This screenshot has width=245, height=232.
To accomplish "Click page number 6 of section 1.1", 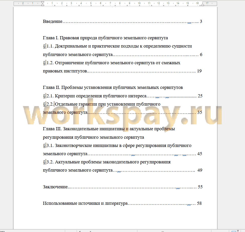I will point(201,54).
